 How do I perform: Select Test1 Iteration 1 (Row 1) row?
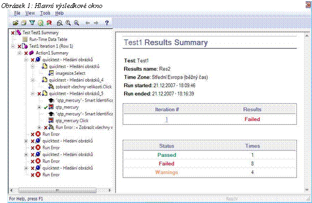tap(51, 46)
